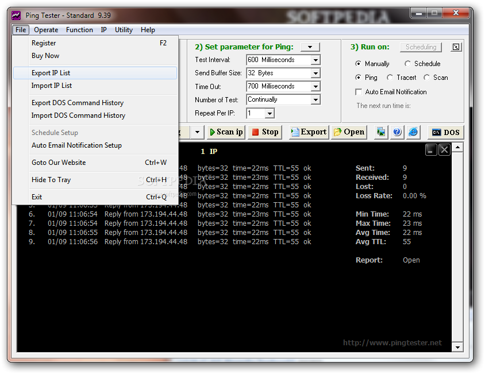
Task: Launch the Internet Explorer globe icon
Action: click(413, 132)
